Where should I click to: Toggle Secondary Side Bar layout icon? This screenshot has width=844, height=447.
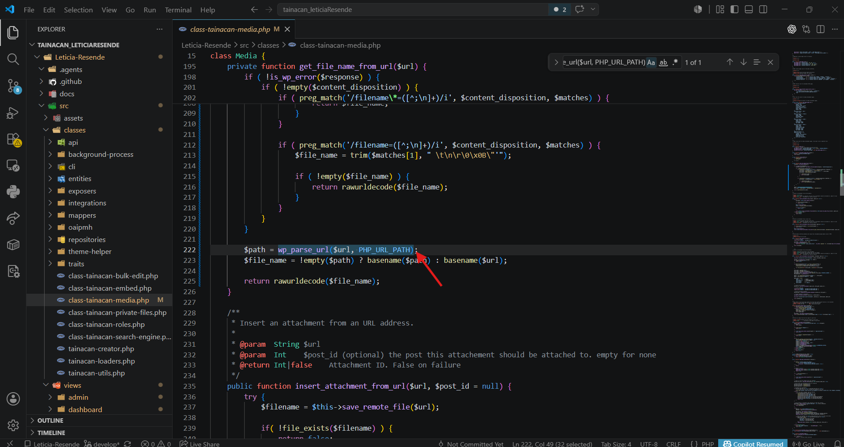(x=763, y=9)
